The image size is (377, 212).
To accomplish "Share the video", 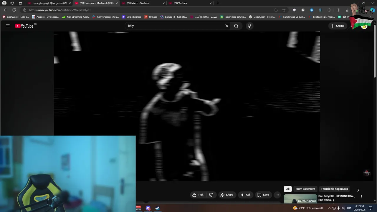I will click(x=227, y=195).
